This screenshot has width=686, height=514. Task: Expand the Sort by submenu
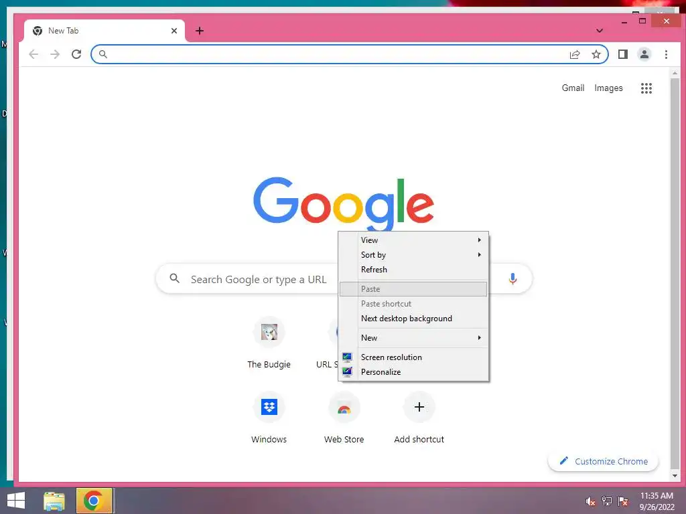coord(413,255)
